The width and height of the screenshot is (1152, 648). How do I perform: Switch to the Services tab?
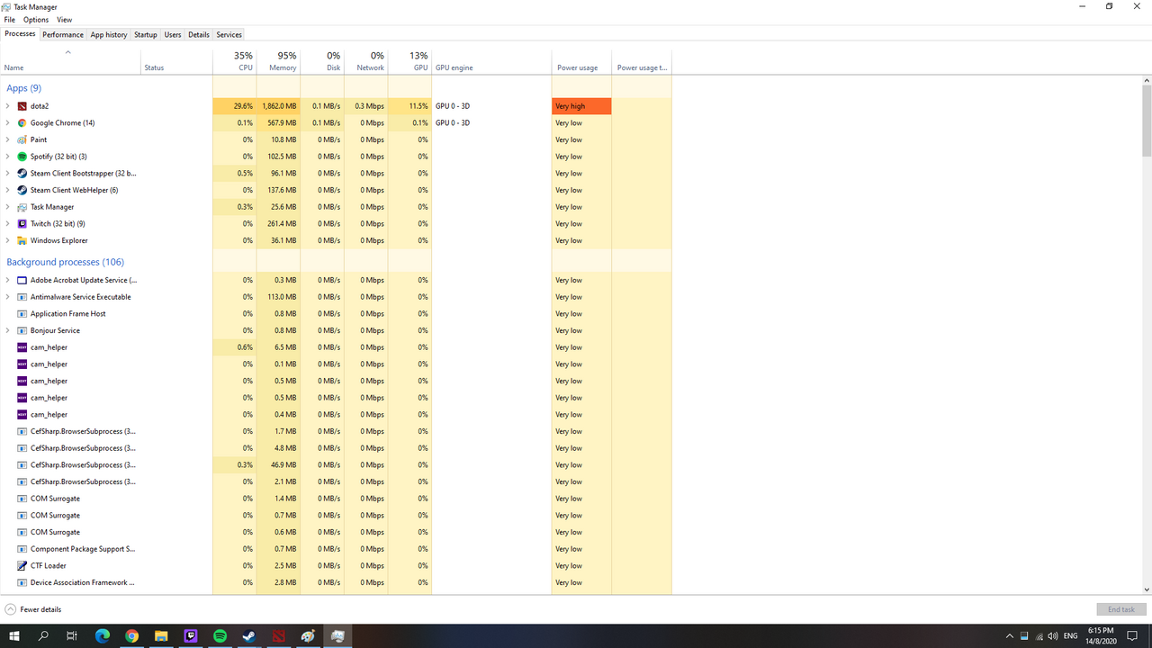tap(229, 35)
